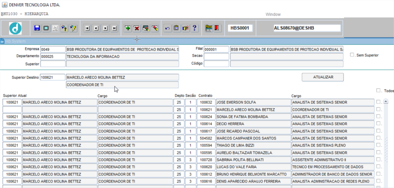The width and height of the screenshot is (394, 188).
Task: Tick the SABRINA POLITA BELLINATI checkbox
Action: tap(378, 160)
